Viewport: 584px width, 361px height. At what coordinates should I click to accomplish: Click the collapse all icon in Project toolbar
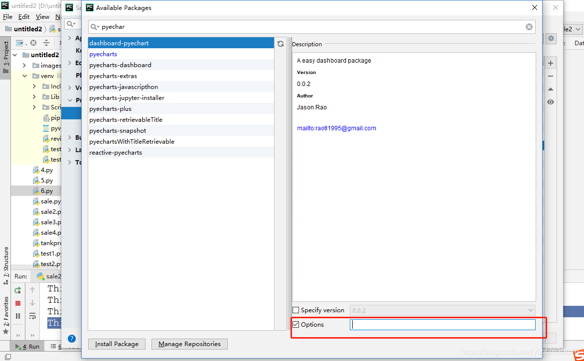(46, 43)
